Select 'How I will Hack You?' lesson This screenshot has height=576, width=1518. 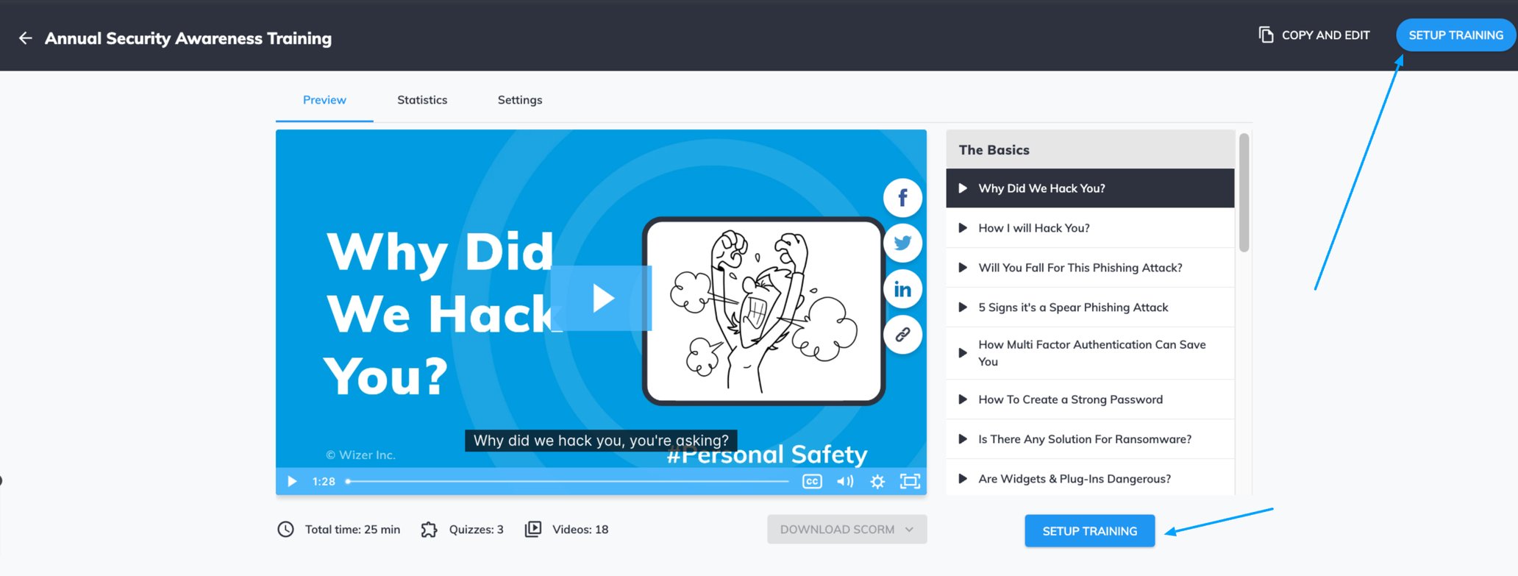(x=1090, y=228)
